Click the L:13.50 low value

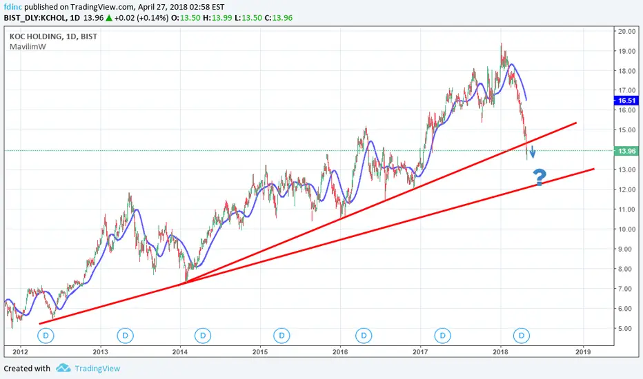(x=248, y=18)
